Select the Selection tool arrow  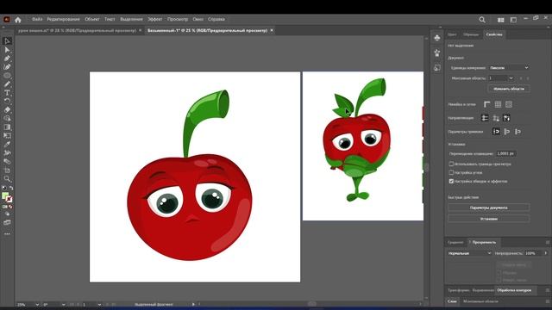[x=7, y=41]
